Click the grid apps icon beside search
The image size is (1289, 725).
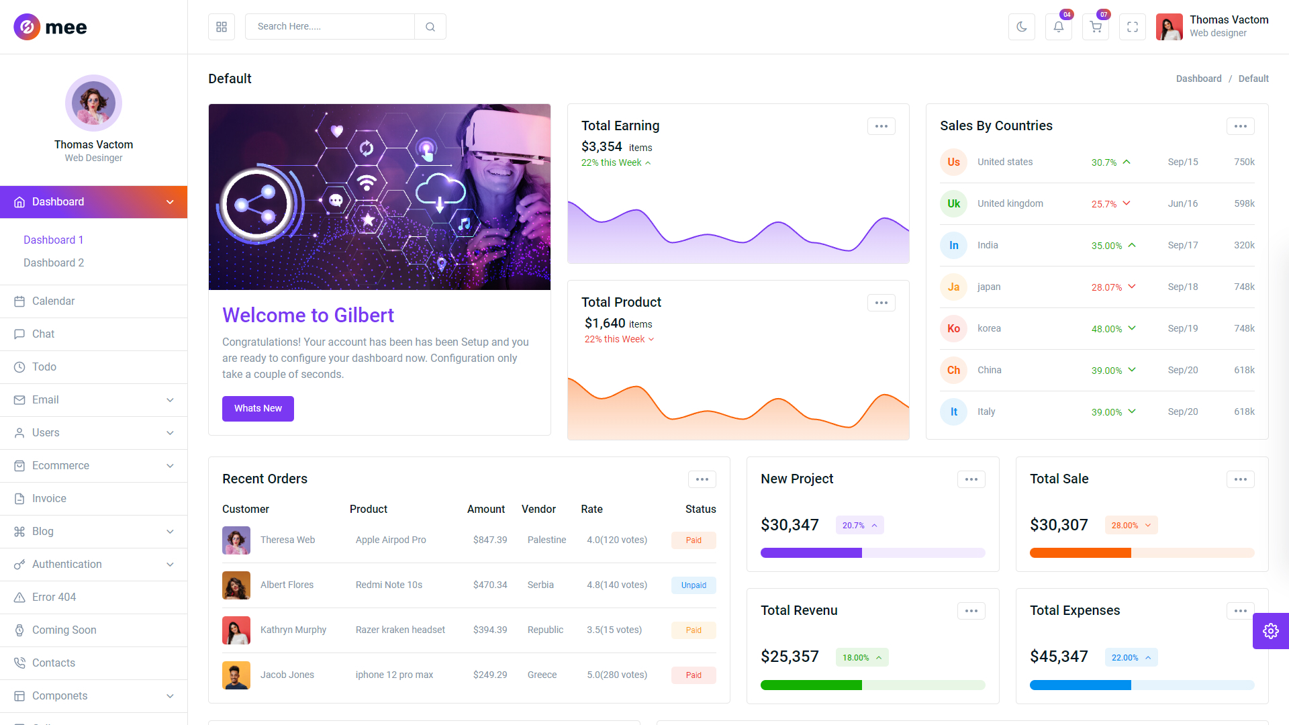[222, 27]
